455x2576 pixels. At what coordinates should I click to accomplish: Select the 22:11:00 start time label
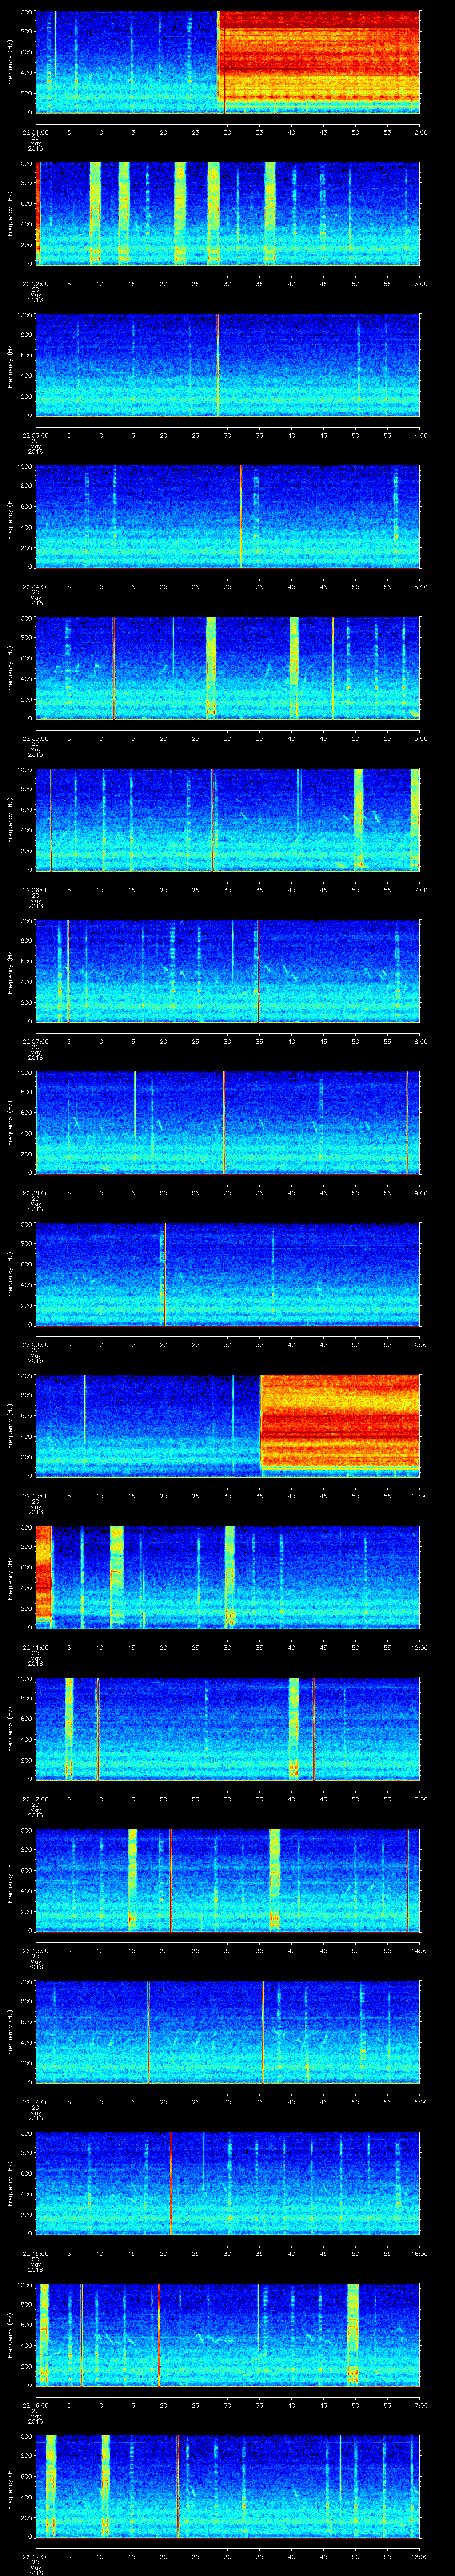(35, 1647)
